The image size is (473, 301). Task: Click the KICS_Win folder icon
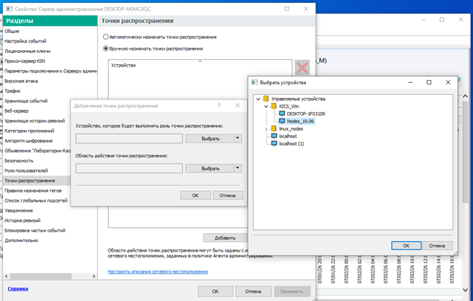tap(274, 106)
